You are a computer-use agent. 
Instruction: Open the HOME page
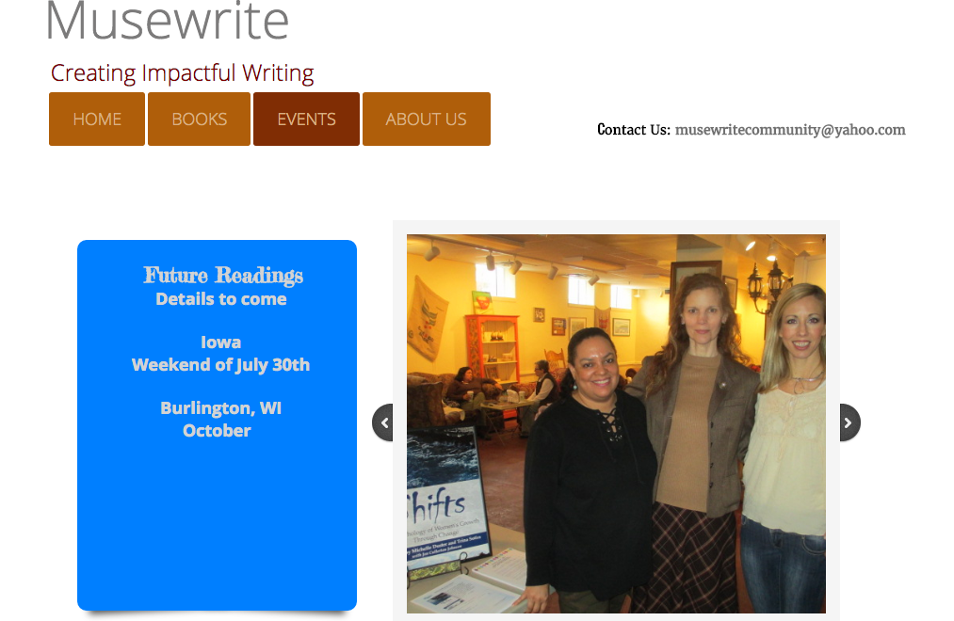(97, 119)
